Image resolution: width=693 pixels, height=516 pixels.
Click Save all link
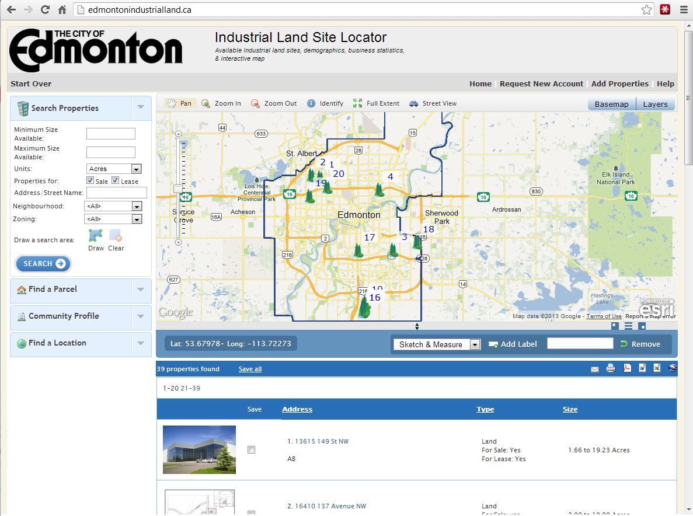[x=250, y=369]
